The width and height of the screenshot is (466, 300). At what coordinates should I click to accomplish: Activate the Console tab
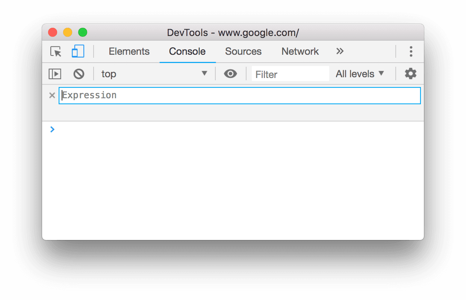tap(187, 51)
